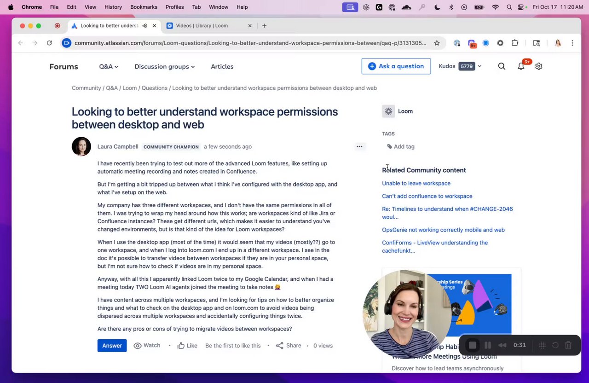The image size is (589, 383).
Task: Open Chrome three-dot menu
Action: pos(572,43)
